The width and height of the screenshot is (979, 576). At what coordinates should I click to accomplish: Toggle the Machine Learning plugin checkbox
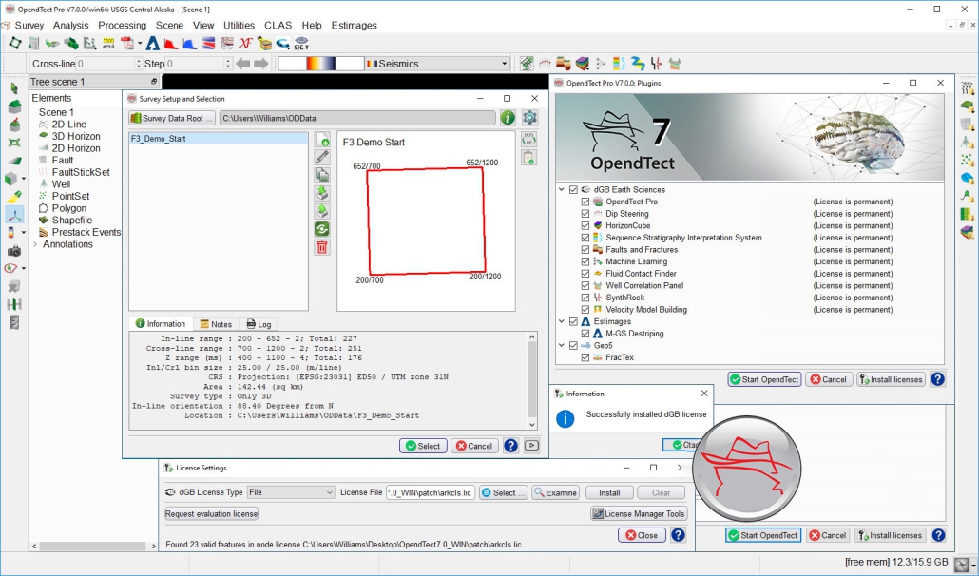coord(586,261)
